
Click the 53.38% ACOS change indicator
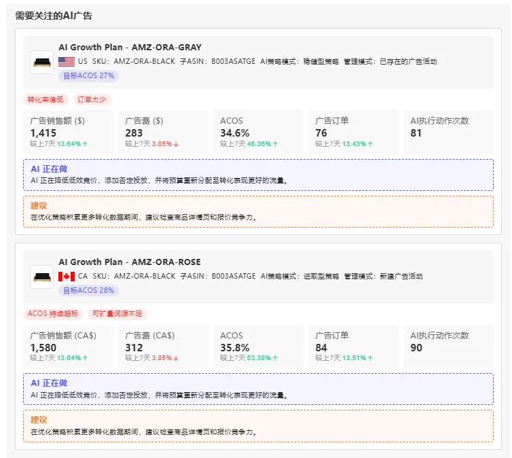pos(262,358)
